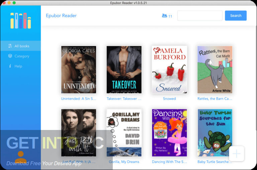The height and width of the screenshot is (170, 257).
Task: Click the 'Dancing With The S…' title
Action: coord(169,162)
